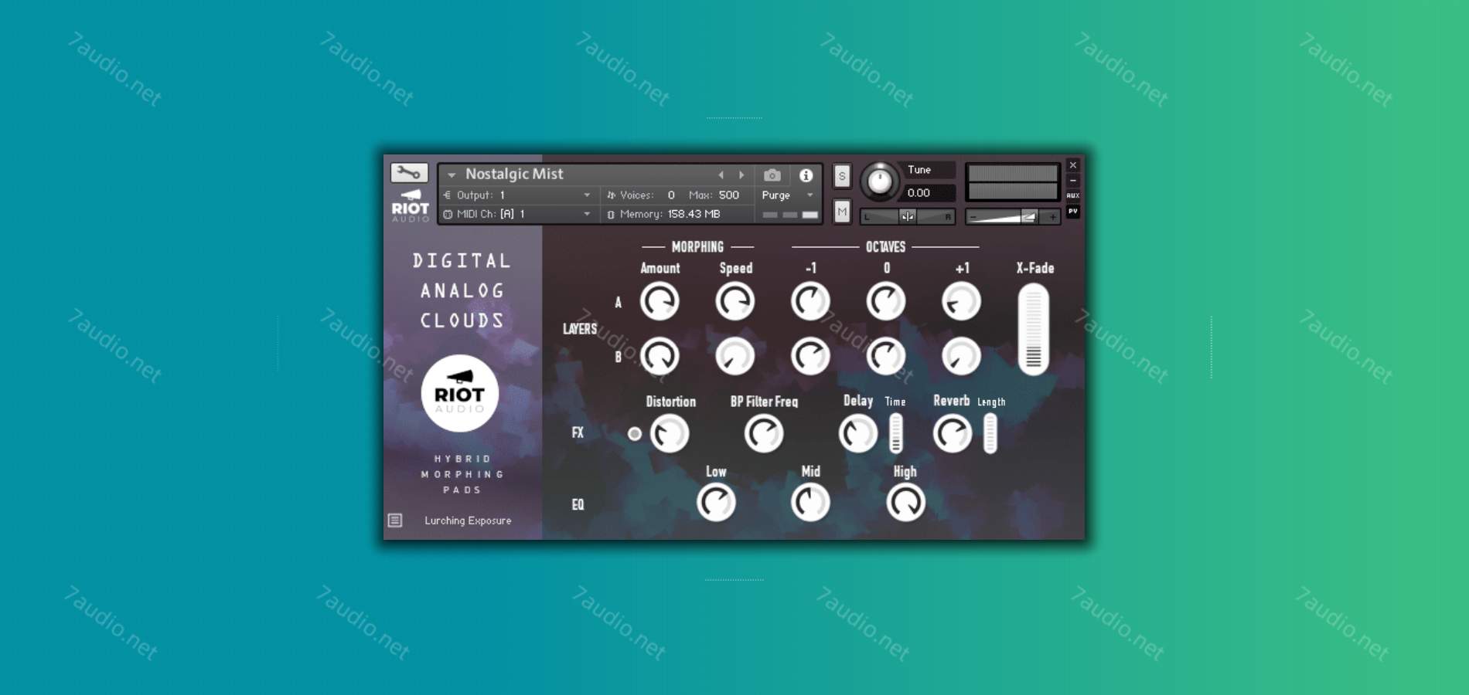Close the instrument with the X button
The image size is (1469, 695).
coord(1073,165)
